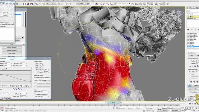199x112 pixels.
Task: Click the time slider showing 18 / 28
Action: (113, 102)
